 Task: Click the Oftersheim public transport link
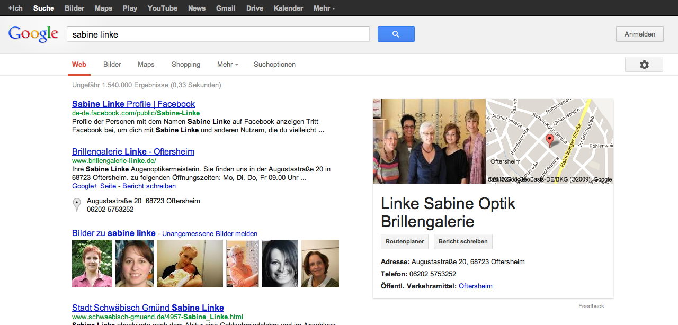(475, 286)
